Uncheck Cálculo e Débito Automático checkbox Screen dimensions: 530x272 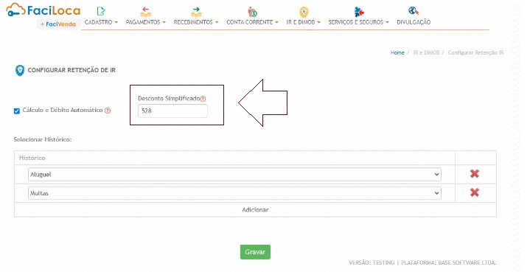click(x=16, y=111)
